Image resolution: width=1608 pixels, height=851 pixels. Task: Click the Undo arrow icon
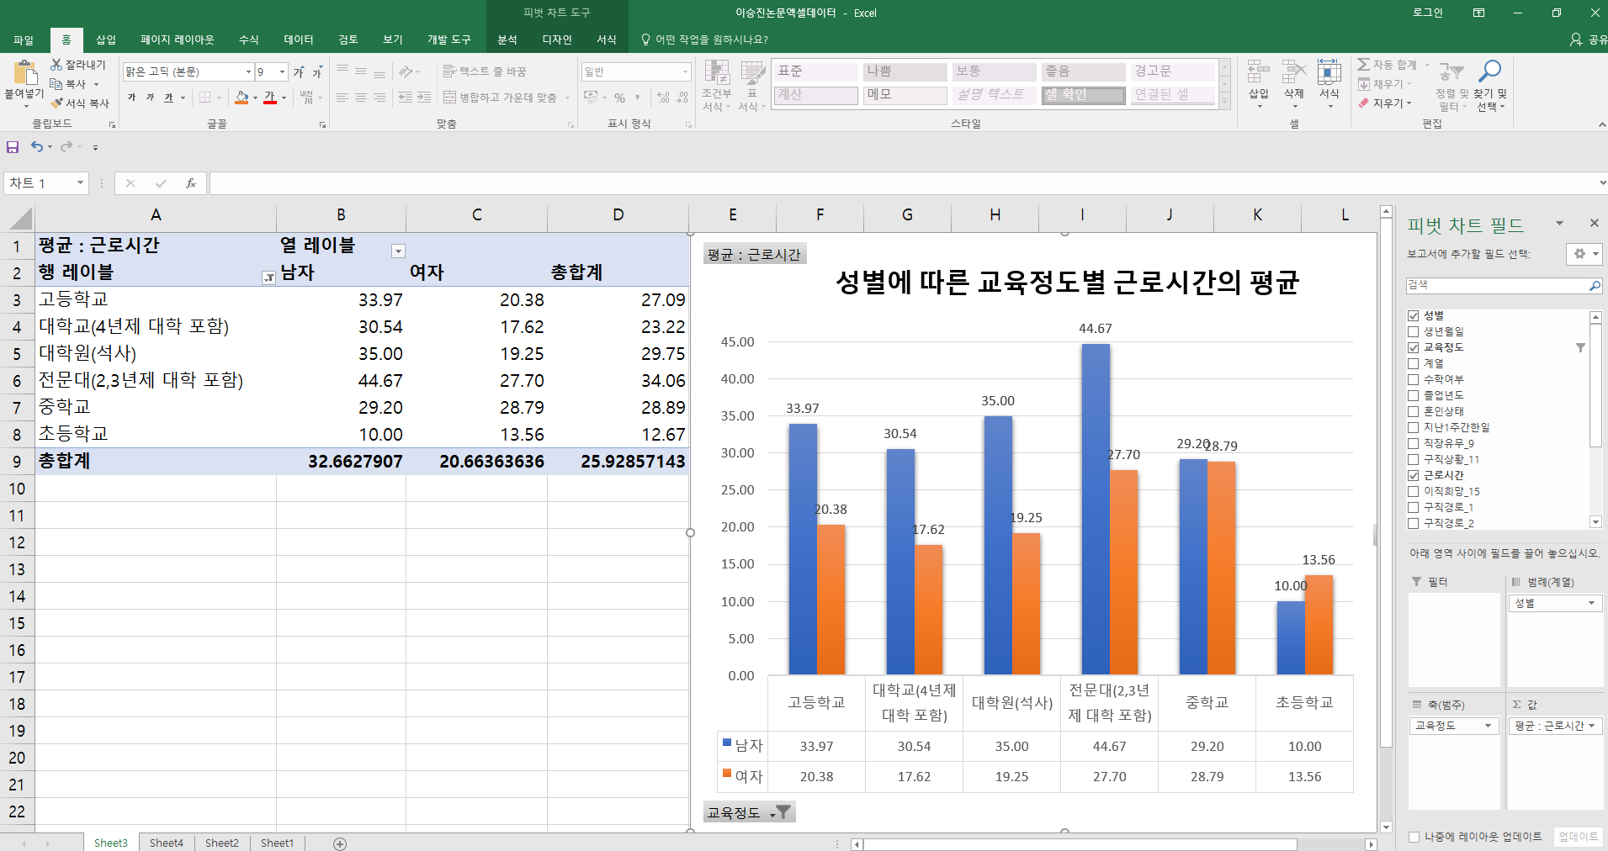click(x=37, y=147)
